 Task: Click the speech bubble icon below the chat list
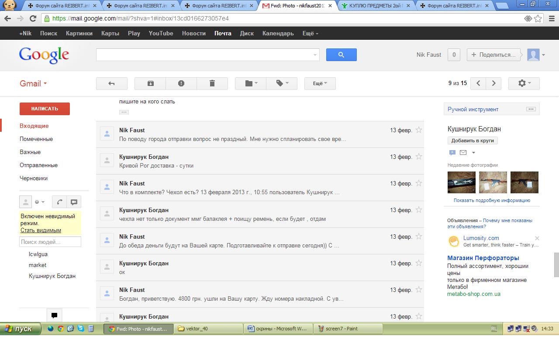(x=54, y=315)
